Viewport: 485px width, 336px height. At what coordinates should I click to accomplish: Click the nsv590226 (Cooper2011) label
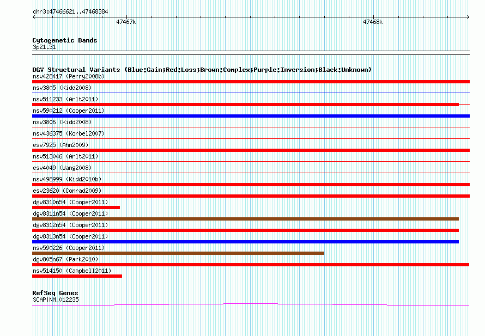(69, 248)
